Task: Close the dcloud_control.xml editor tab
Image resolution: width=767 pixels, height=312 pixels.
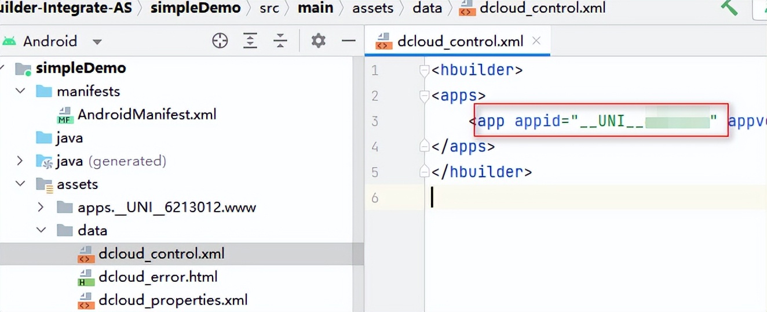Action: point(536,41)
